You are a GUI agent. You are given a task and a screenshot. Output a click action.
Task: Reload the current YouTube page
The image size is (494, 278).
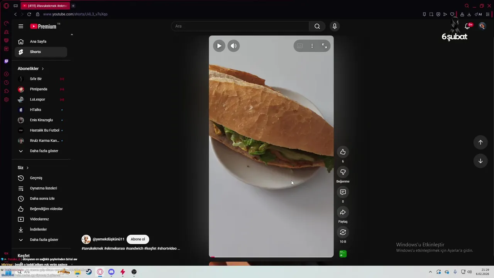[29, 14]
